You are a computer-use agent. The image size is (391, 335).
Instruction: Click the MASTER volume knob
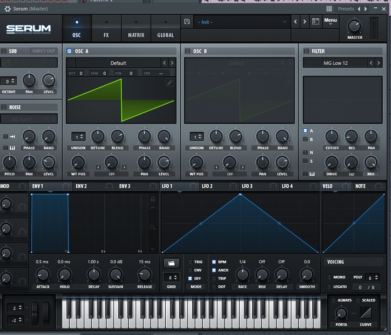coord(354,26)
